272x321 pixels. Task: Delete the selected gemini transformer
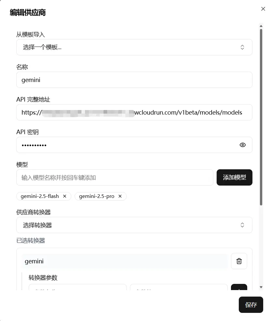pyautogui.click(x=239, y=261)
